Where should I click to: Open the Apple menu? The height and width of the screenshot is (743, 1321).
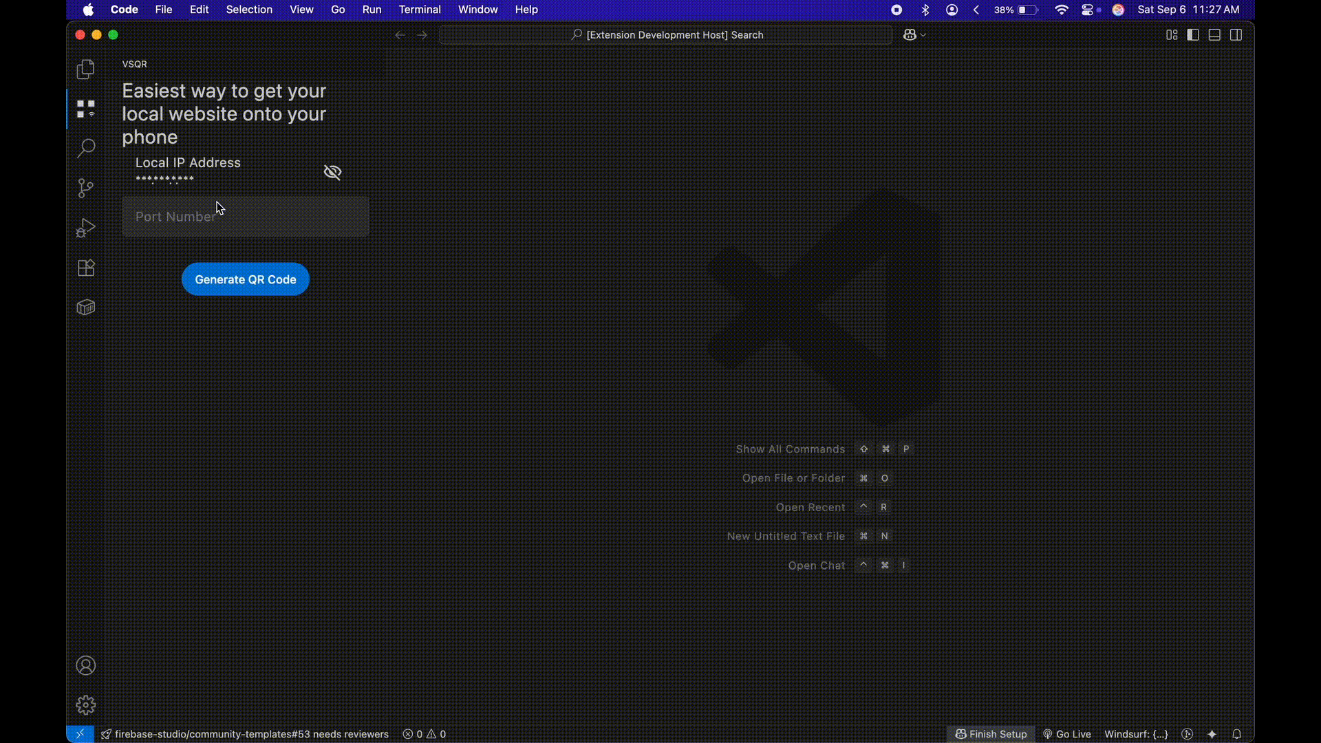click(x=88, y=10)
